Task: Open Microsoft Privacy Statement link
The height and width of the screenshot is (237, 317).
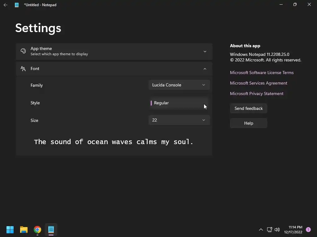Action: coord(257,94)
